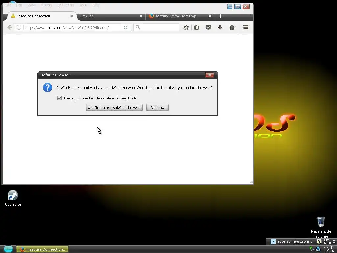Click into the search box
Viewport: 337px width, 253px height.
[x=156, y=27]
